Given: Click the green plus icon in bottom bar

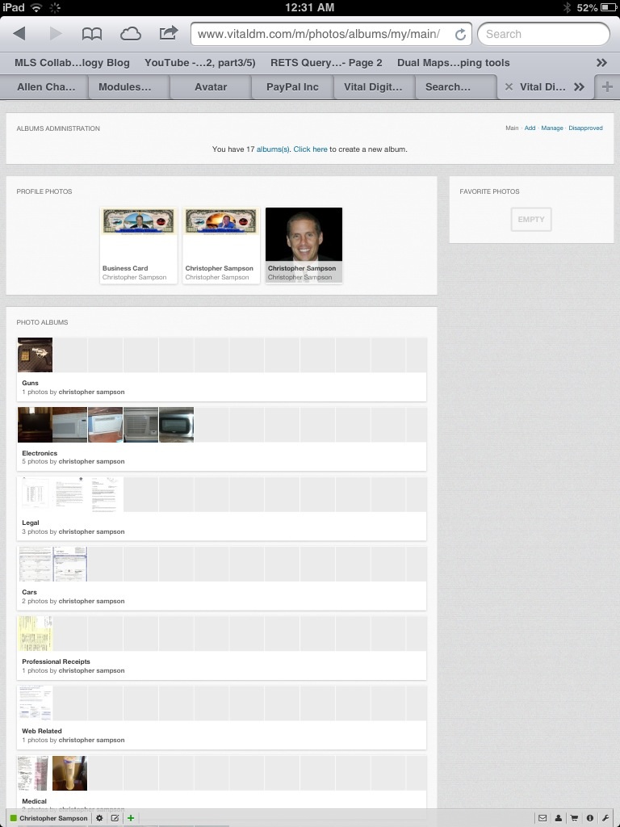Looking at the screenshot, I should 131,818.
